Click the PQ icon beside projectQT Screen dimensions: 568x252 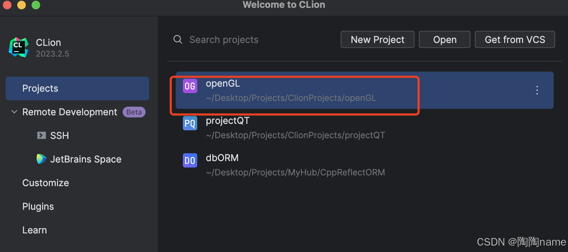point(190,123)
